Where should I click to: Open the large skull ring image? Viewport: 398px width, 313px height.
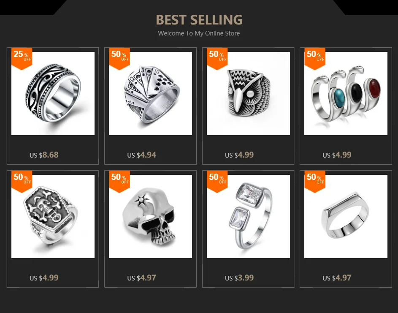point(150,216)
